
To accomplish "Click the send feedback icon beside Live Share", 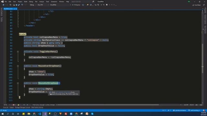I will pyautogui.click(x=204, y=5).
